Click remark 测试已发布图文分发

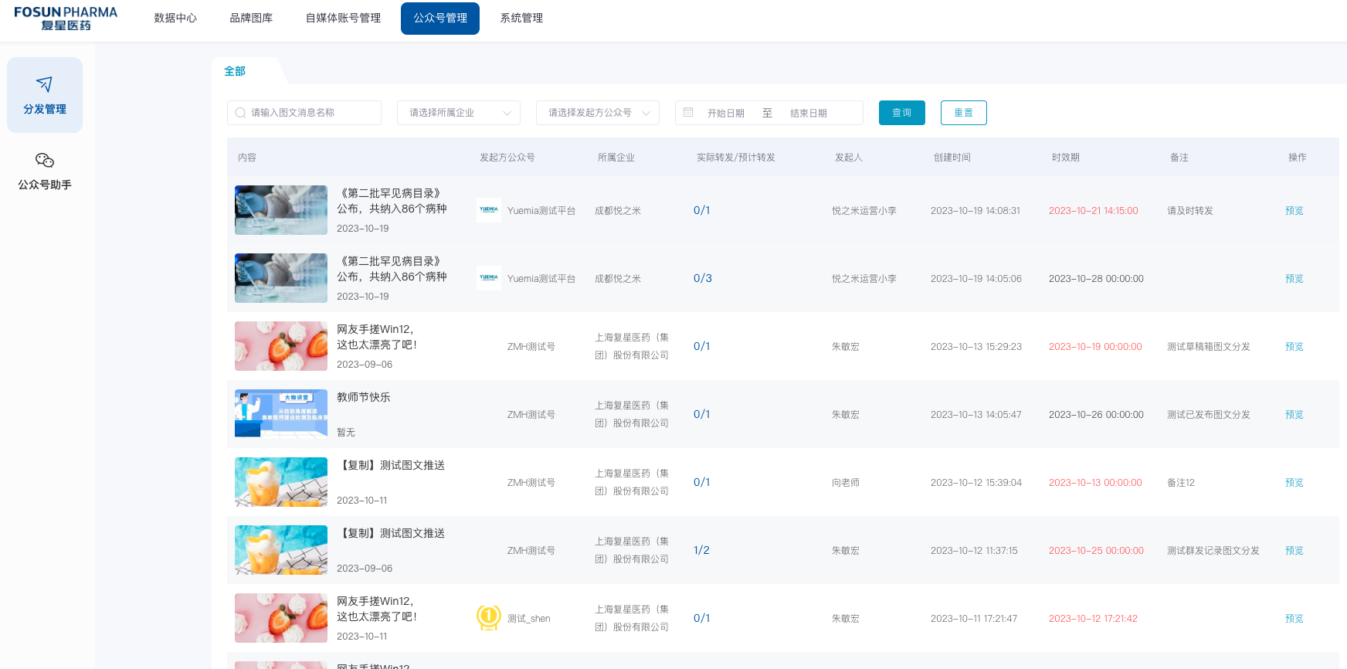click(x=1209, y=415)
